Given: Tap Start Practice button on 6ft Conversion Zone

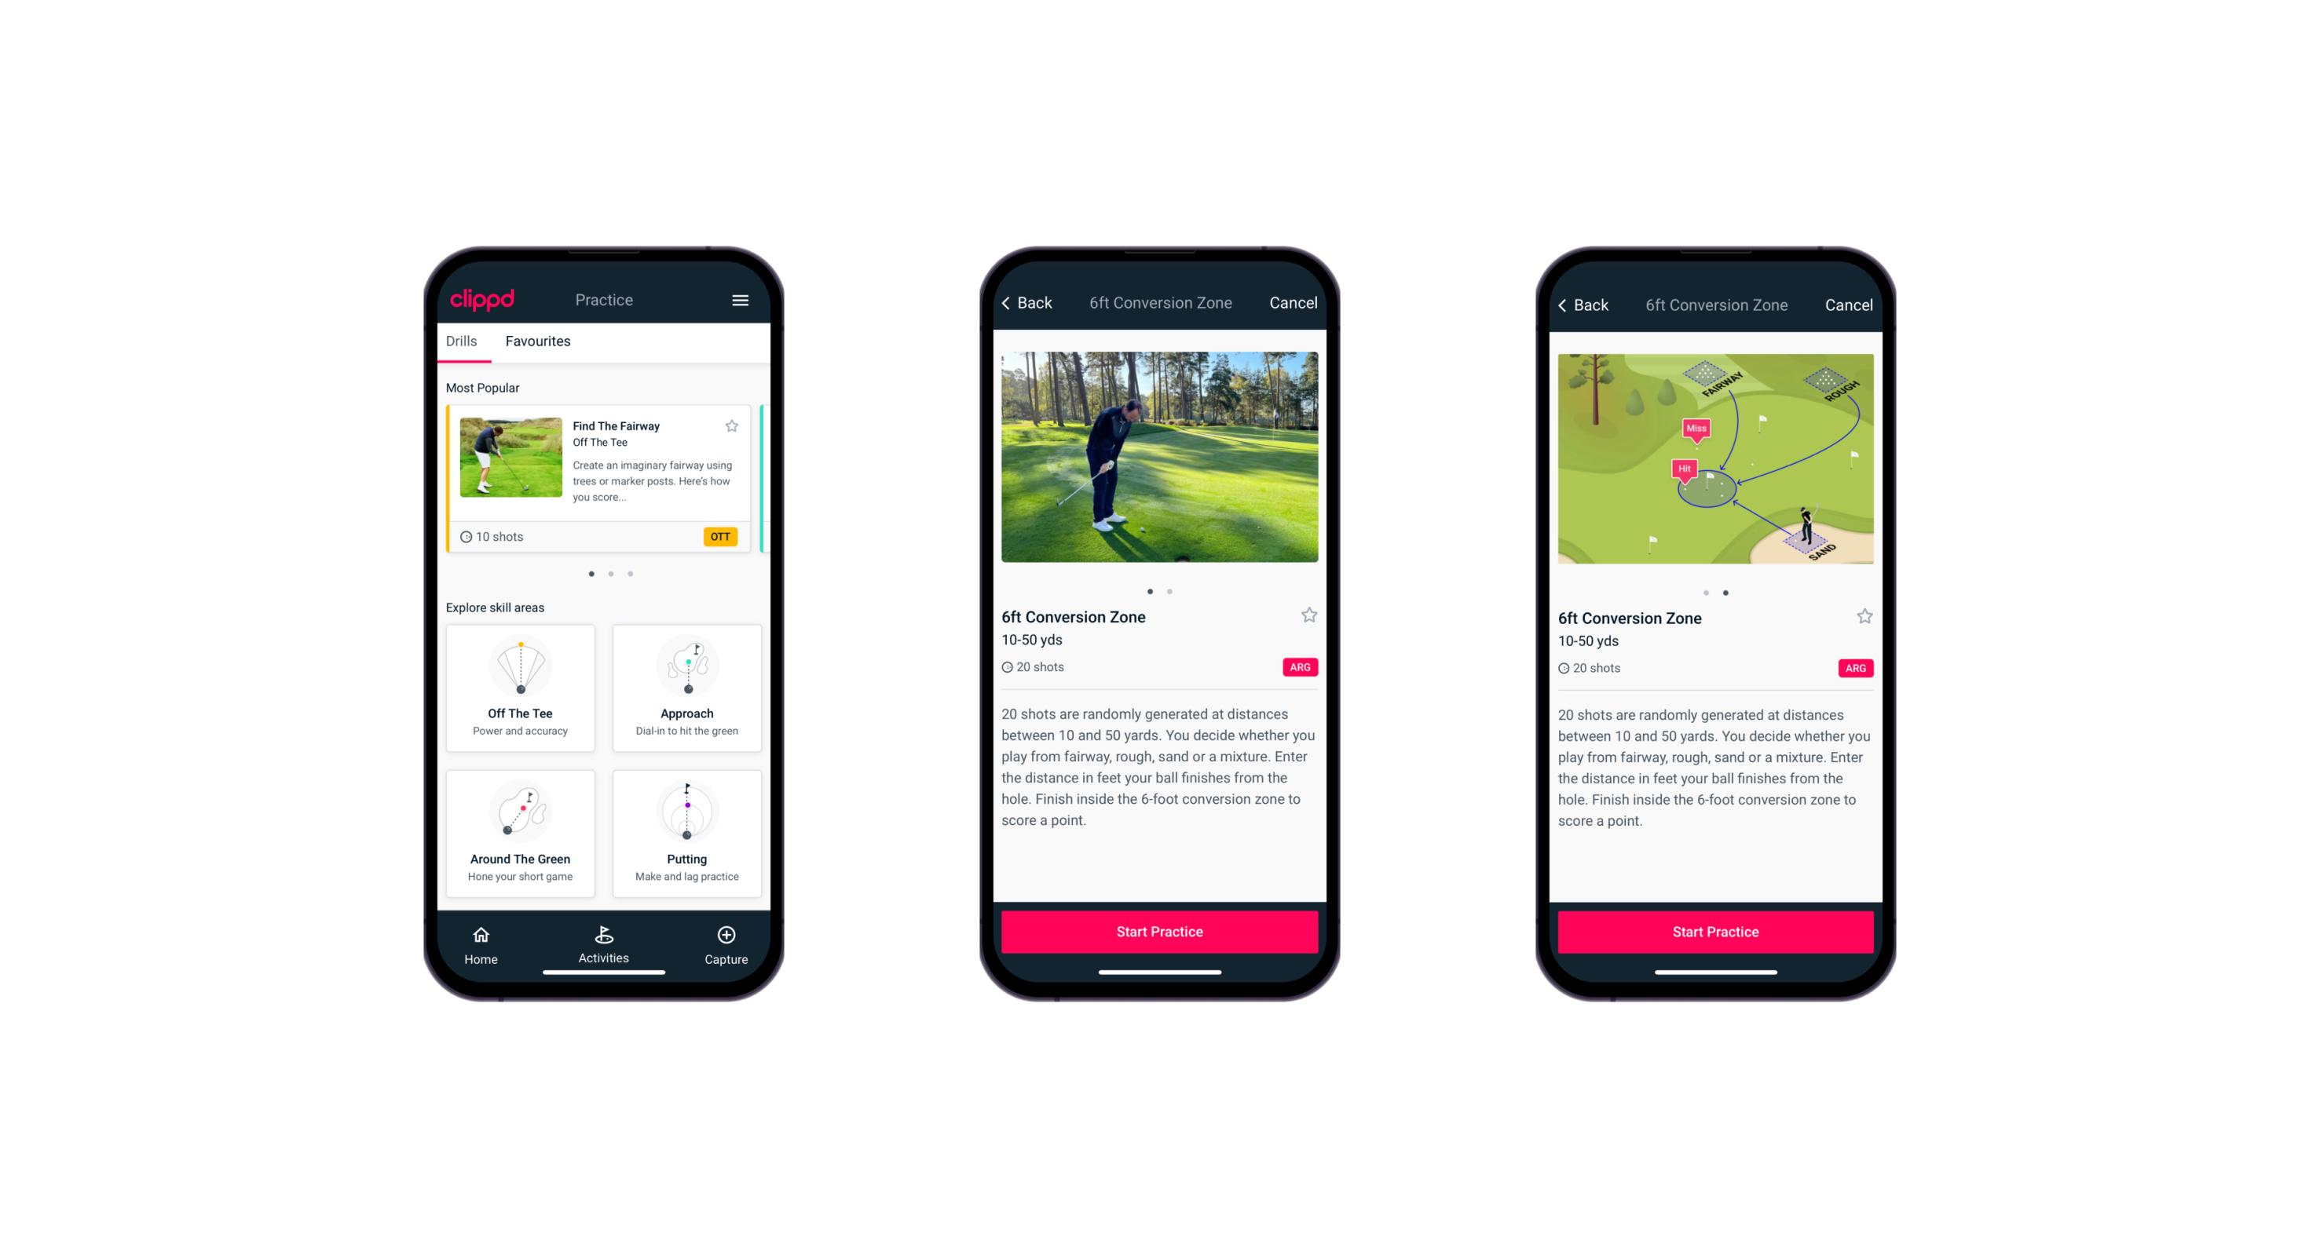Looking at the screenshot, I should pyautogui.click(x=1161, y=930).
